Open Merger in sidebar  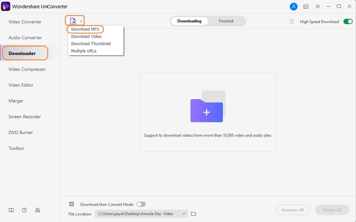pos(16,101)
